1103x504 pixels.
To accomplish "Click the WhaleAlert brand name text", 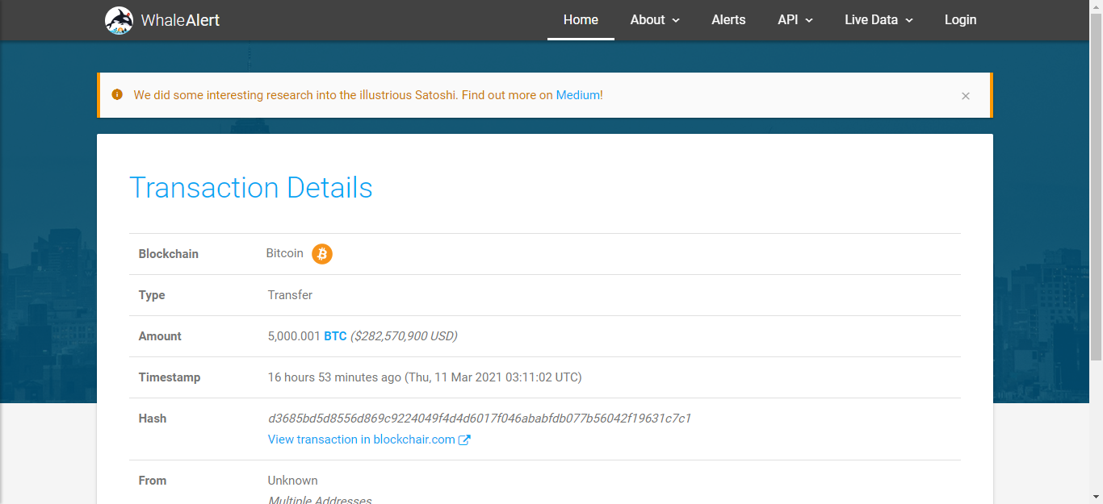I will point(180,20).
